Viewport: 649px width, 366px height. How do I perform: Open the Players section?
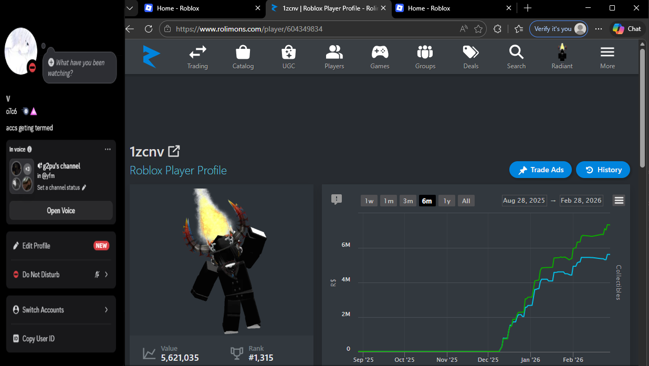pos(334,57)
